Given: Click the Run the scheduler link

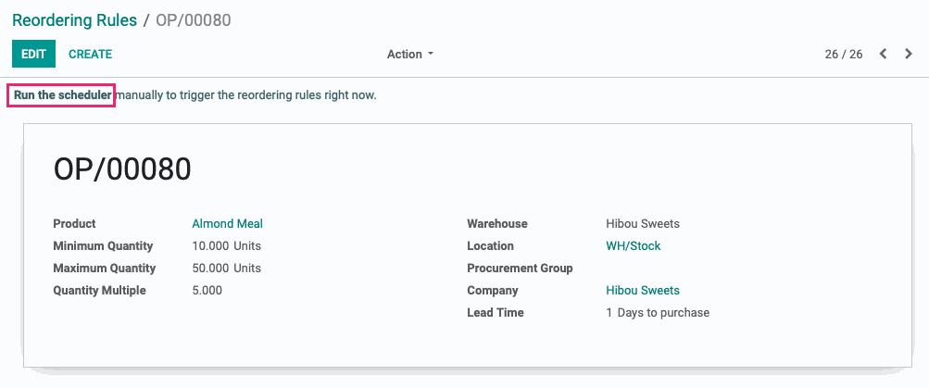Looking at the screenshot, I should tap(62, 94).
